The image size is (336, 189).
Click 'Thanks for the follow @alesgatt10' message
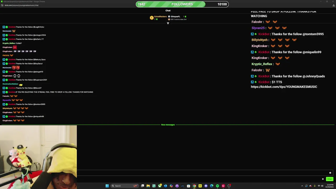coord(29,72)
